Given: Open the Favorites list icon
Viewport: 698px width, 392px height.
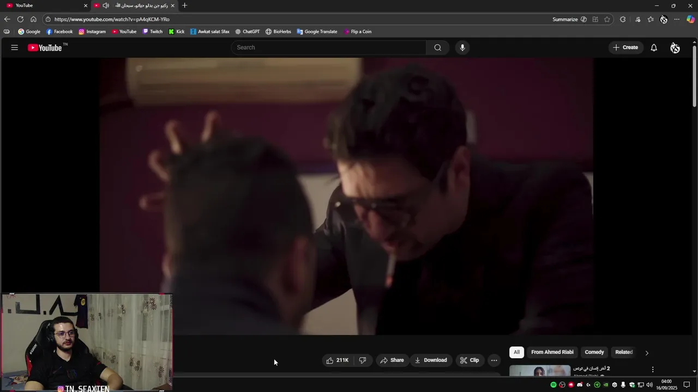Looking at the screenshot, I should (x=651, y=20).
